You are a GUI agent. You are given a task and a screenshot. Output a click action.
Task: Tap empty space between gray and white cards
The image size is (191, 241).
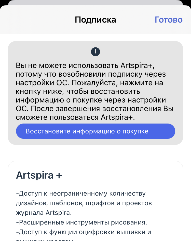coord(95,153)
